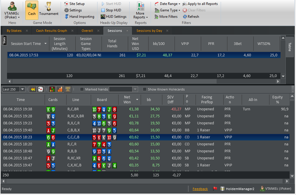This screenshot has width=296, height=195.
Task: Open HUD Settings
Action: (x=113, y=16)
